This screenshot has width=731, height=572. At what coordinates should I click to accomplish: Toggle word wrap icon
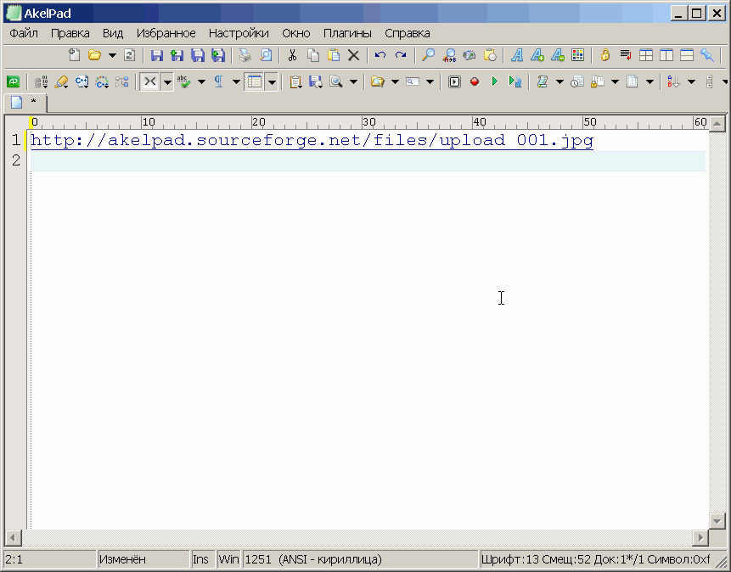pos(626,55)
